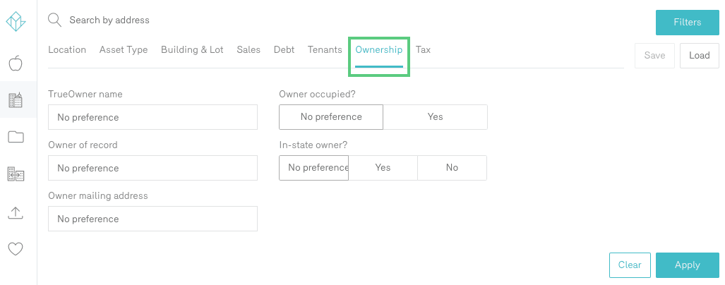
Task: Click the TrueOwner name field
Action: (x=152, y=117)
